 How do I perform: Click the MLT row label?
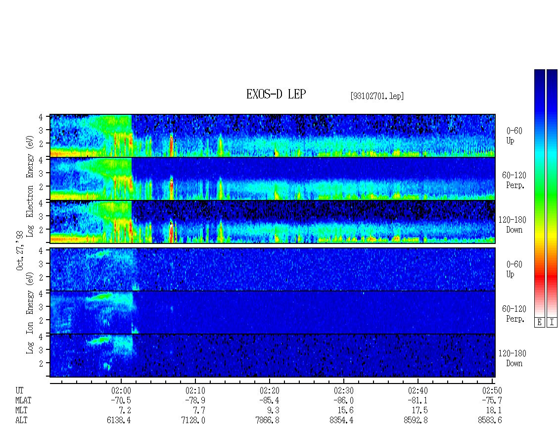click(x=21, y=411)
